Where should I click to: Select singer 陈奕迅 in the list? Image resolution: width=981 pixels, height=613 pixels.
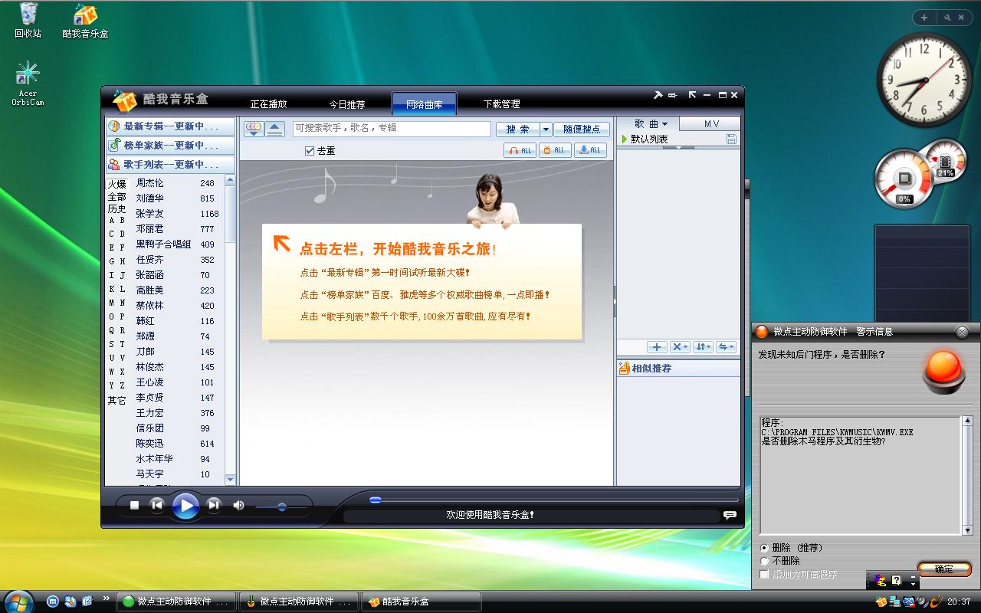(x=149, y=444)
